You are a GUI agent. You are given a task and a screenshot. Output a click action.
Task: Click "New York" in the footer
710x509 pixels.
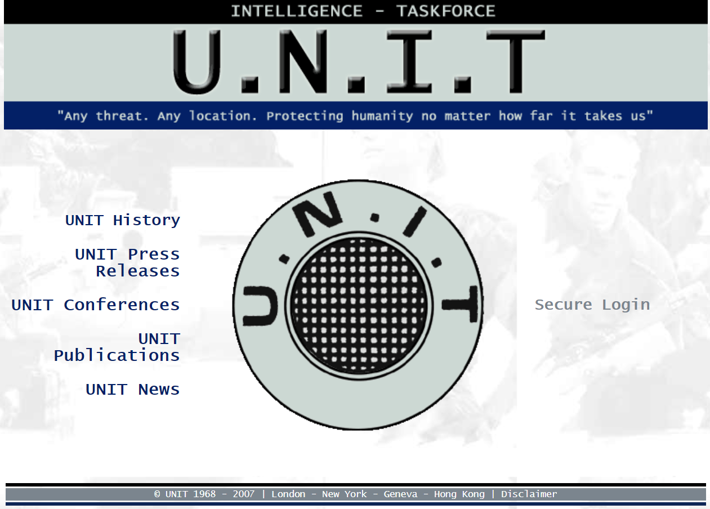click(x=344, y=494)
